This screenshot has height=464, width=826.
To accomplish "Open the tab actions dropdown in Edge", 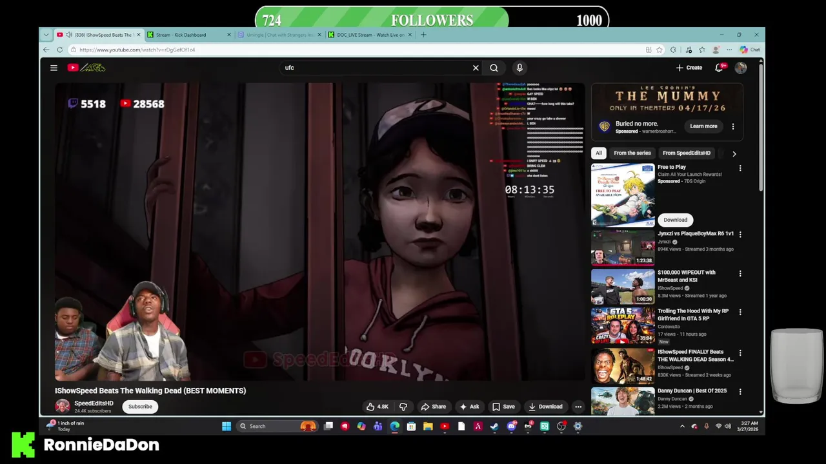I will 46,35.
